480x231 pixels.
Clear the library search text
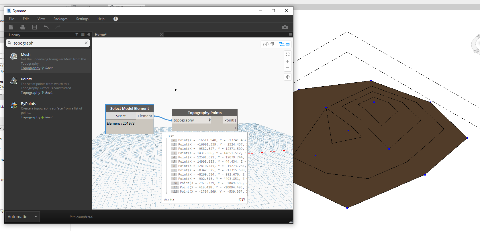[x=86, y=43]
